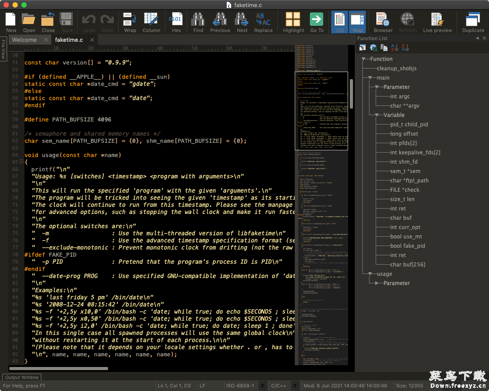Refresh the Function List with globe icon
Image resolution: width=489 pixels, height=391 pixels.
tap(373, 48)
